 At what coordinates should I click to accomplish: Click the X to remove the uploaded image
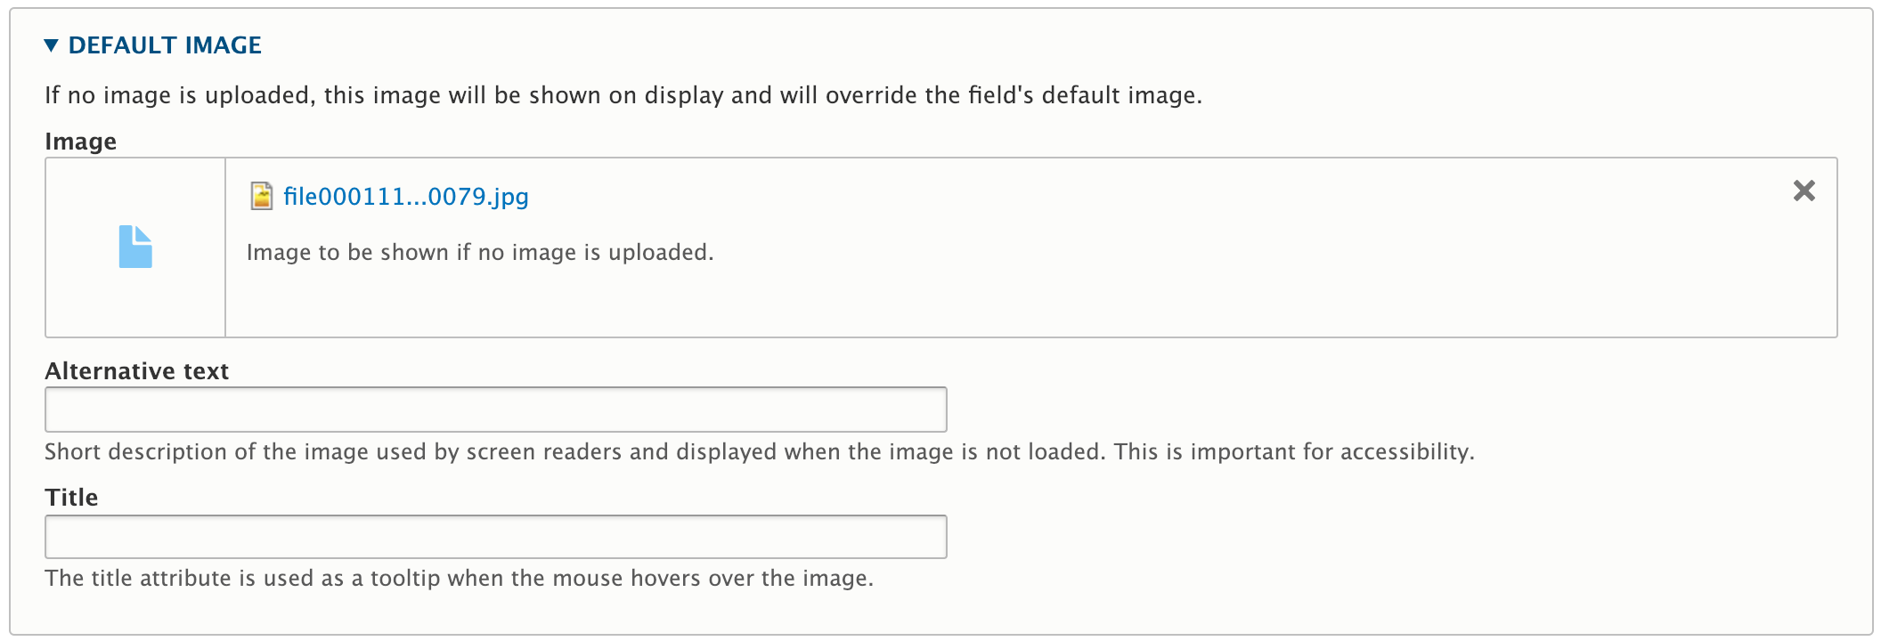click(x=1804, y=191)
